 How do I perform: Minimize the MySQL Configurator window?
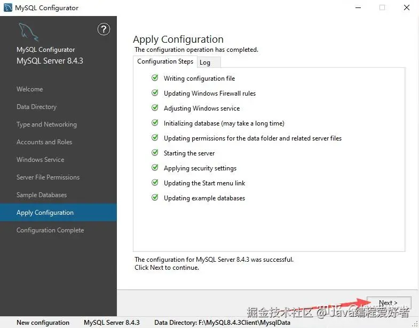(x=358, y=7)
